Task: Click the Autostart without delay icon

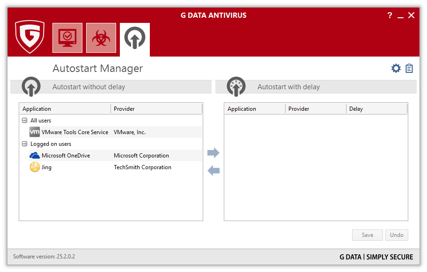Action: (31, 86)
